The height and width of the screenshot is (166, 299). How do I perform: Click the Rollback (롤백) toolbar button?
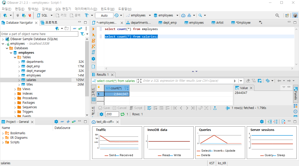(75, 15)
